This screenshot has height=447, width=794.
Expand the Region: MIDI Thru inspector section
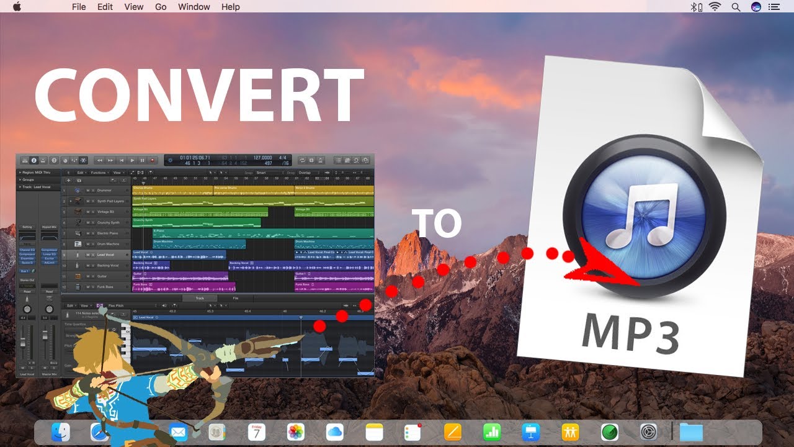tap(20, 173)
